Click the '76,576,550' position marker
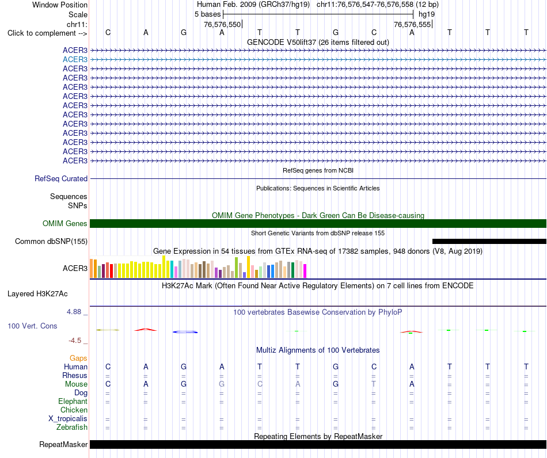 [x=222, y=24]
